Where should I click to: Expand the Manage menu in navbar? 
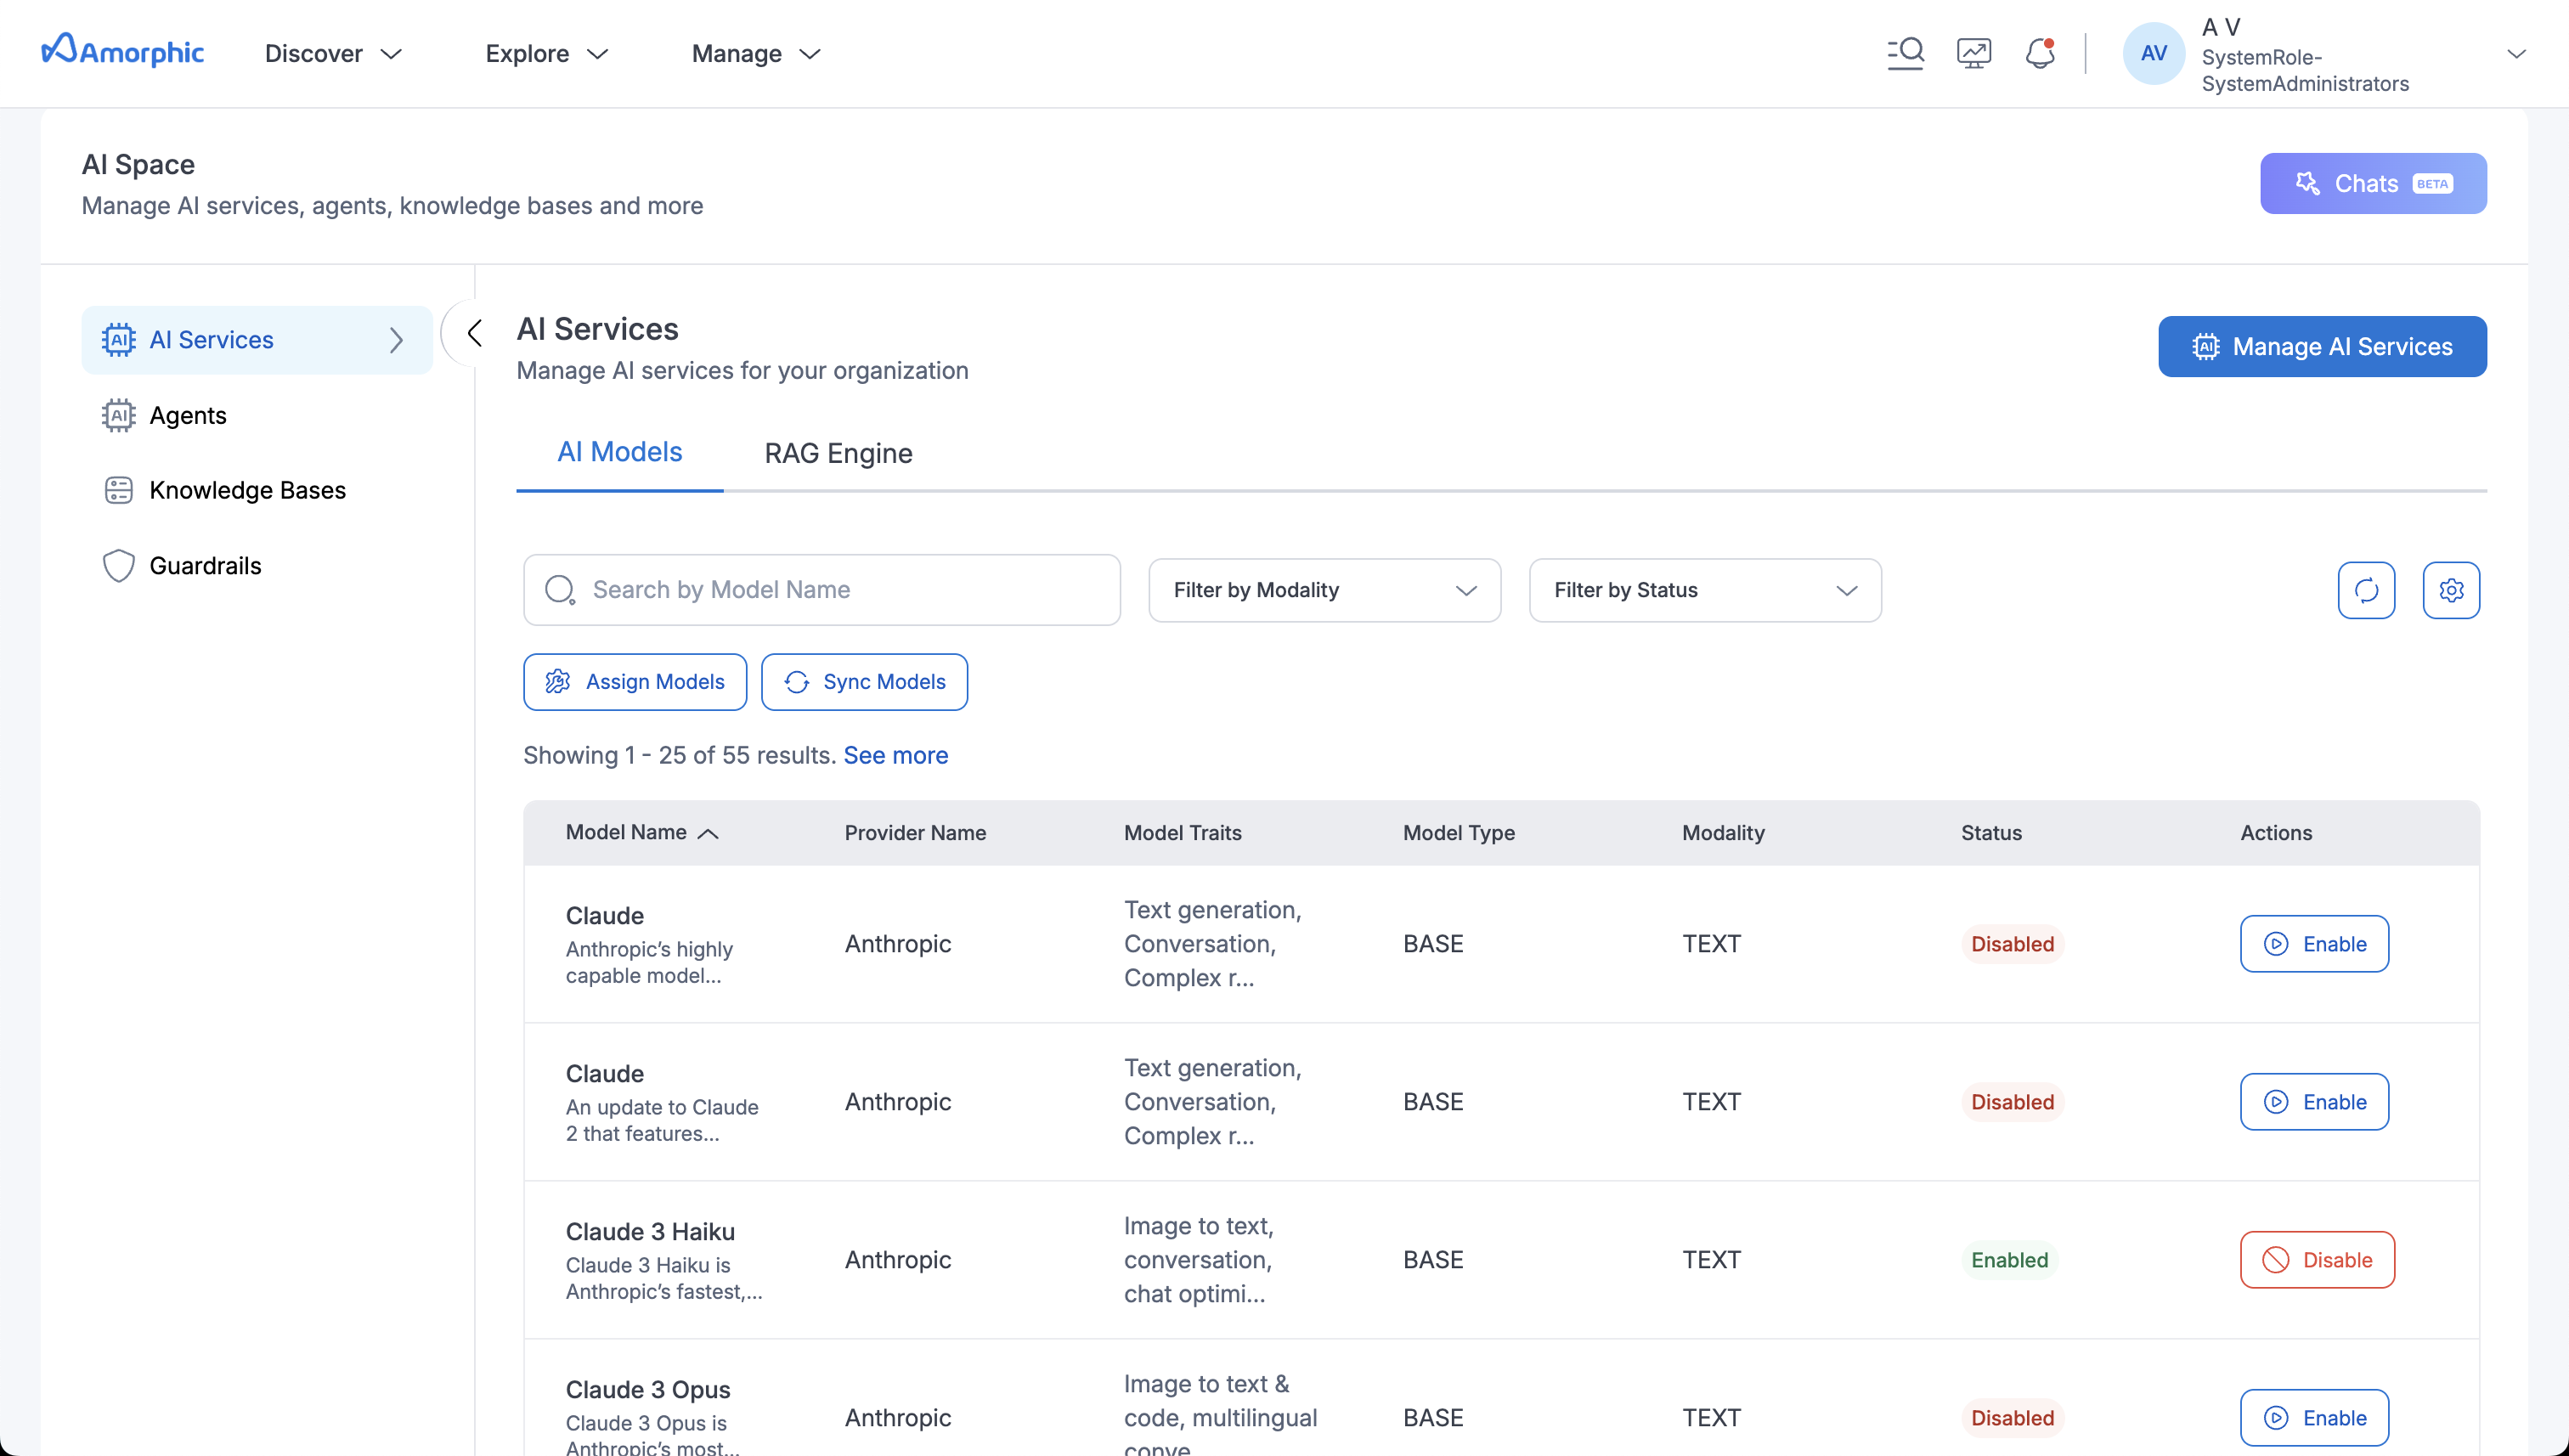point(756,53)
